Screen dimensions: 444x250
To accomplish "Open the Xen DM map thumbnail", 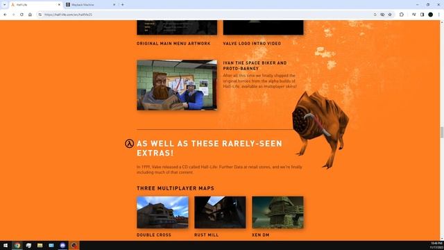I will click(277, 212).
